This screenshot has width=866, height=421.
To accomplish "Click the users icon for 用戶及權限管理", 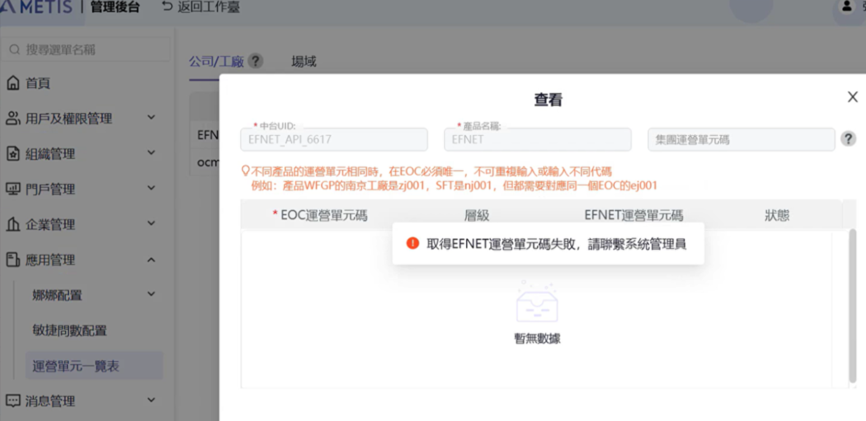I will (13, 118).
